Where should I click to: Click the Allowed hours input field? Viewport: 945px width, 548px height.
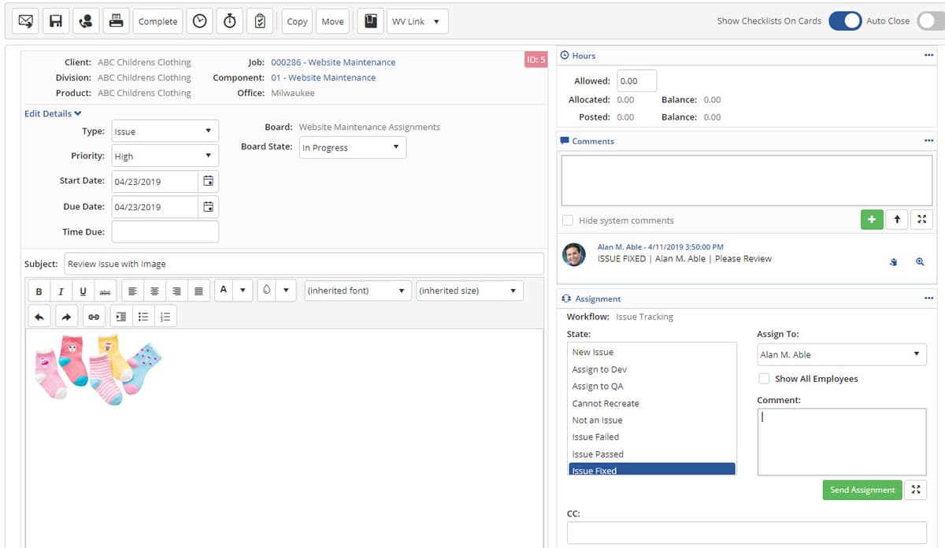636,80
